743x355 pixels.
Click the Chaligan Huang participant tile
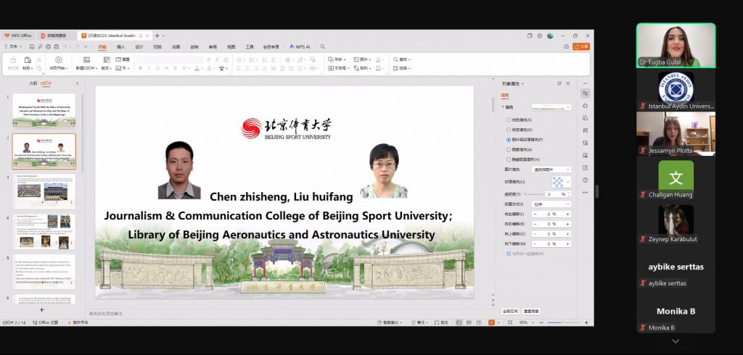coord(676,178)
